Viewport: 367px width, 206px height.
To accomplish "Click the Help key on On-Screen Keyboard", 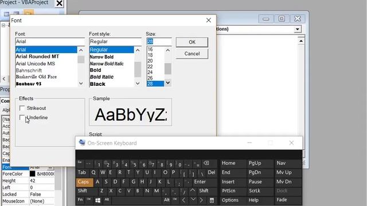I will pos(253,200).
